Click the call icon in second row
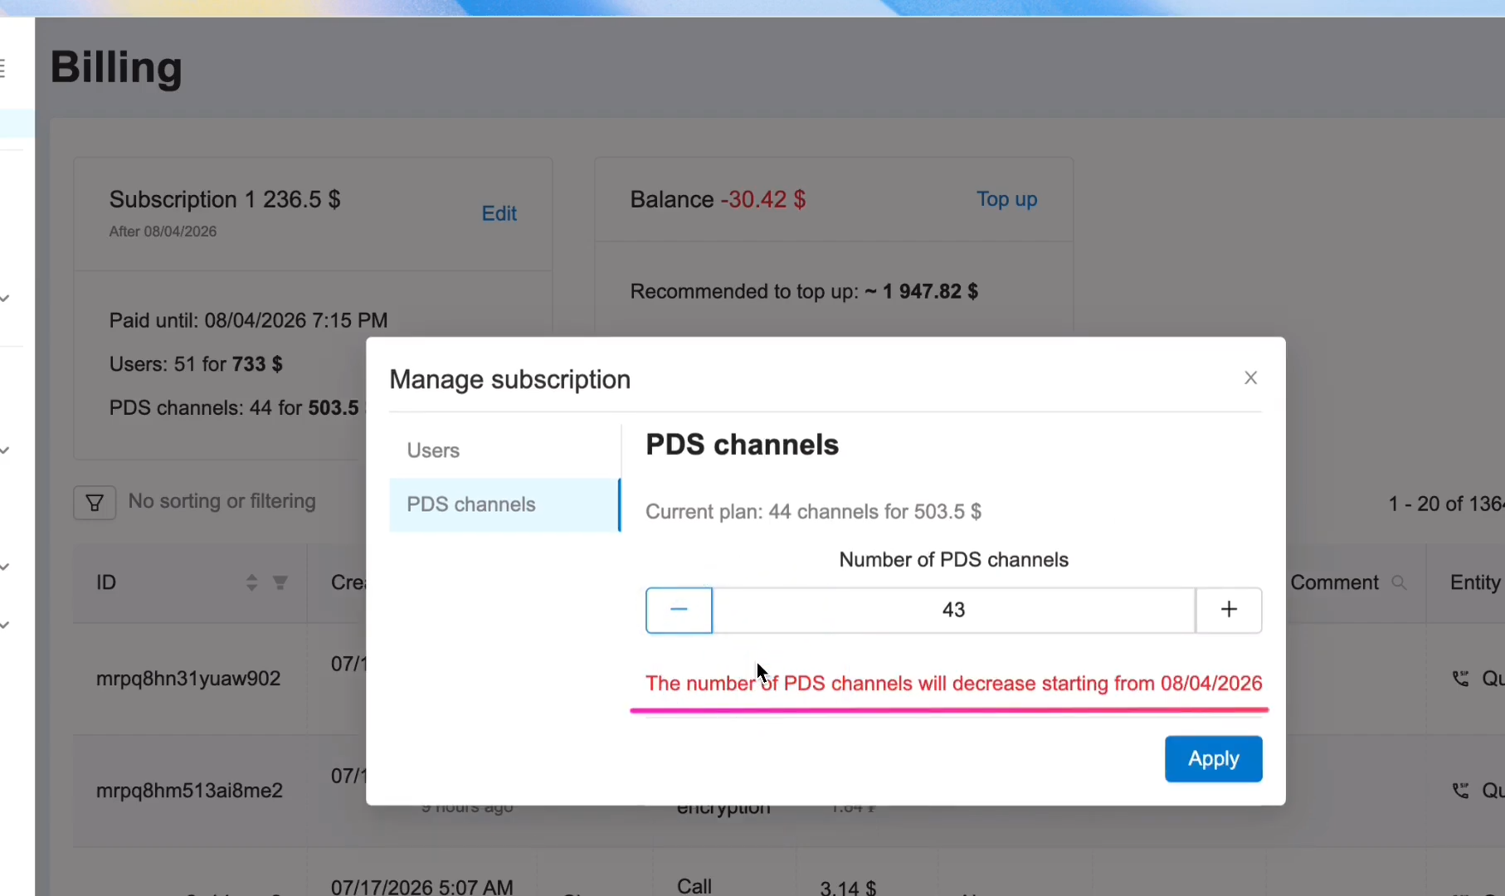Screen dimensions: 1505x896 point(1460,791)
